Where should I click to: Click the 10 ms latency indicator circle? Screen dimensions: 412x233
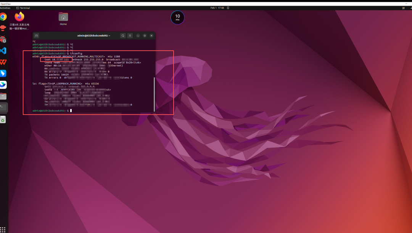point(177,18)
